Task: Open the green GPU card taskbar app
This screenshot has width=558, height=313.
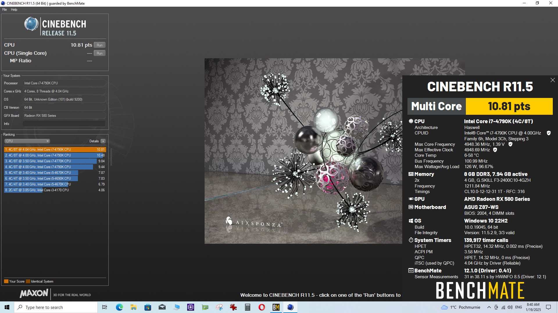Action: (x=205, y=307)
